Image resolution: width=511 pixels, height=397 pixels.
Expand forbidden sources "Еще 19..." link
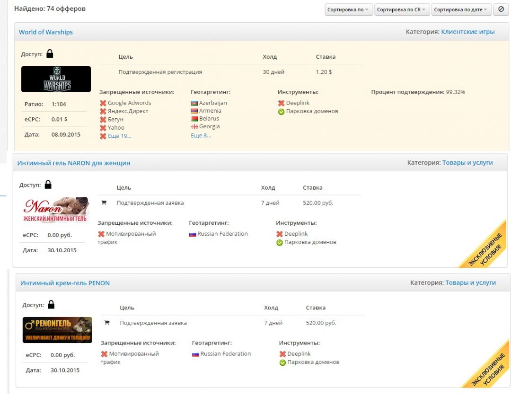[120, 136]
